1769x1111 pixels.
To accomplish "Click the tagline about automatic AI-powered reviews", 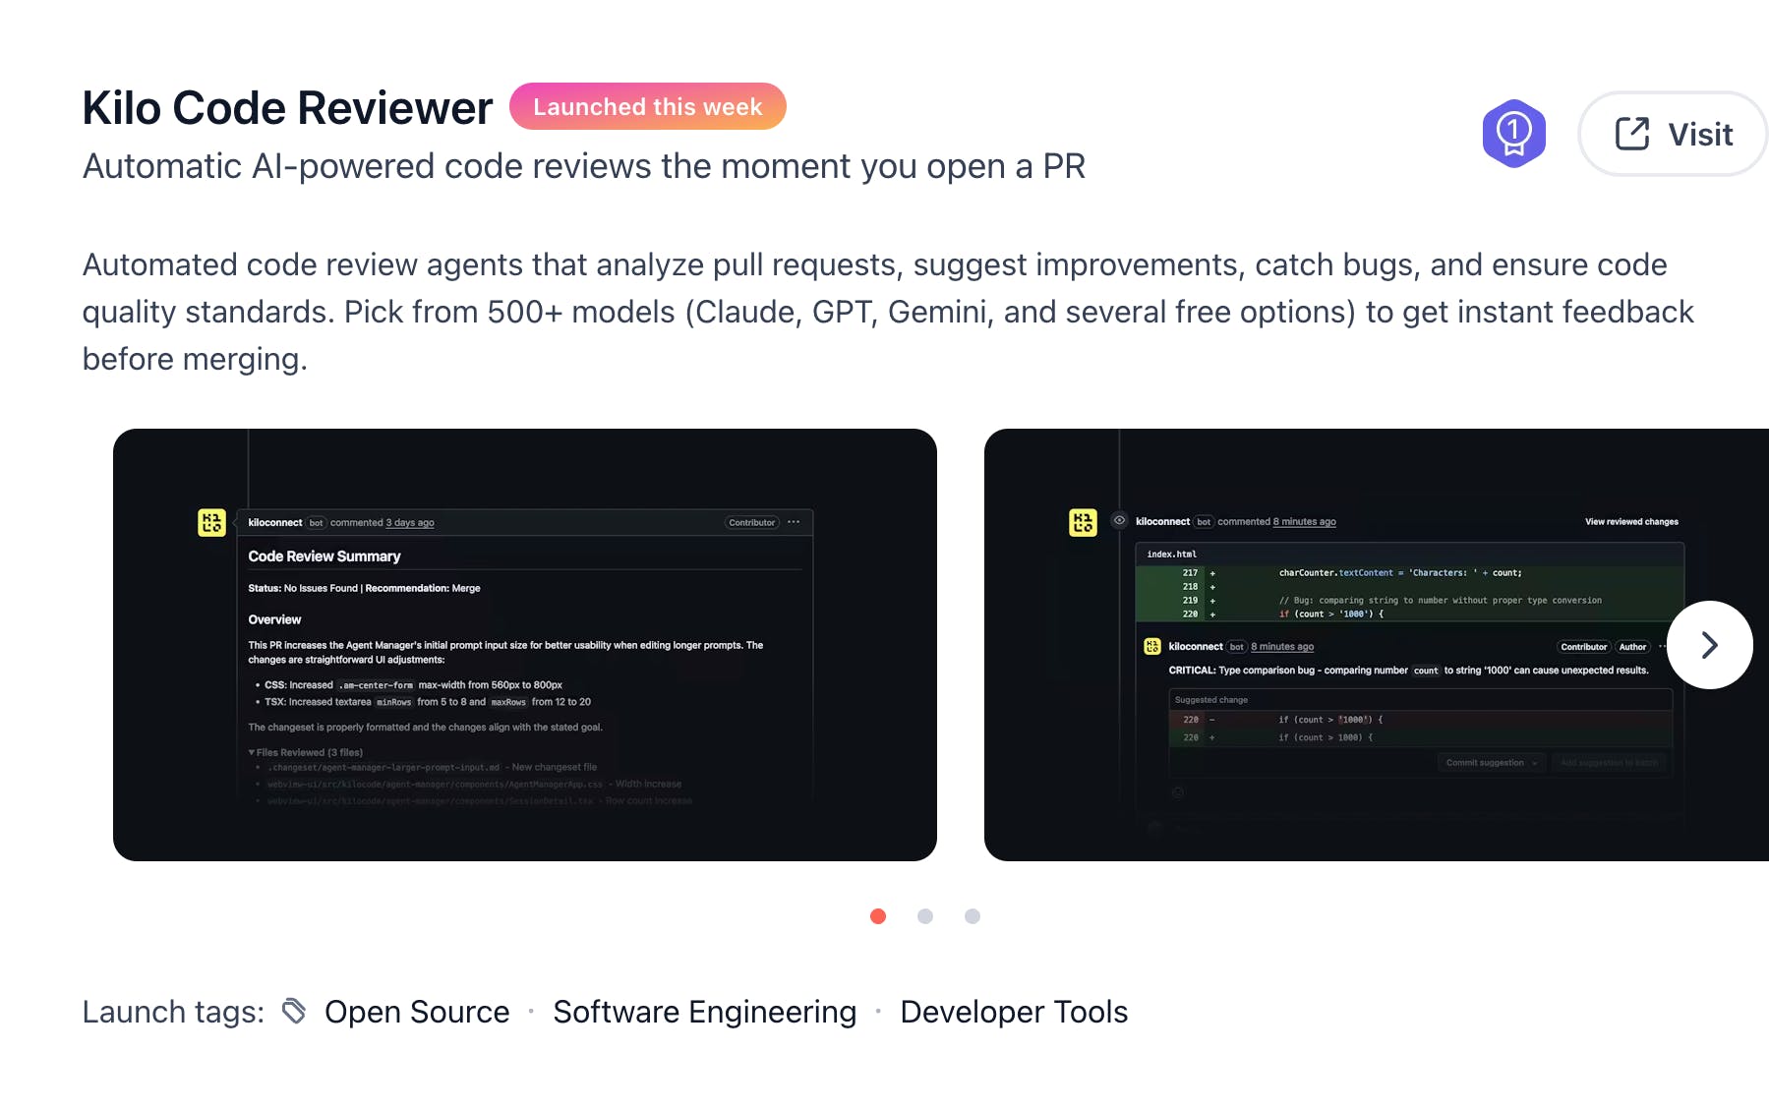I will click(x=584, y=166).
